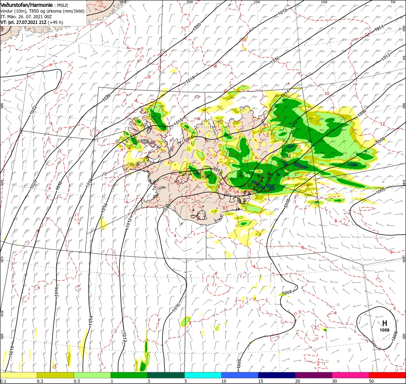The image size is (406, 384).
Task: Pick the blue 10 mm legend swatch
Action: 240,375
